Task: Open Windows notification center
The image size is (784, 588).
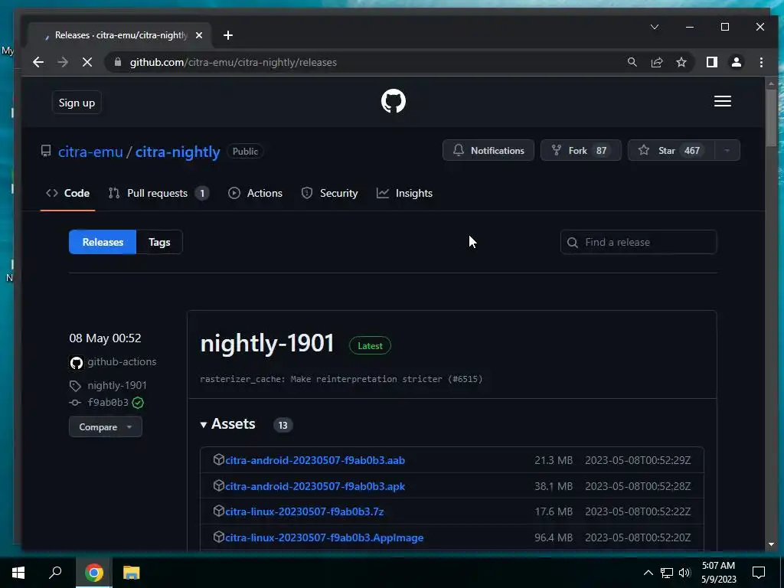Action: click(x=759, y=573)
